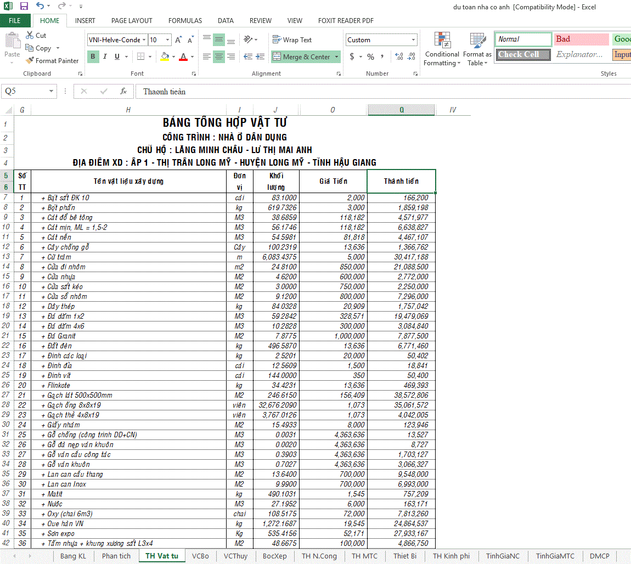Toggle Wrap Text
Viewport: 631px width, 564px height.
[292, 40]
